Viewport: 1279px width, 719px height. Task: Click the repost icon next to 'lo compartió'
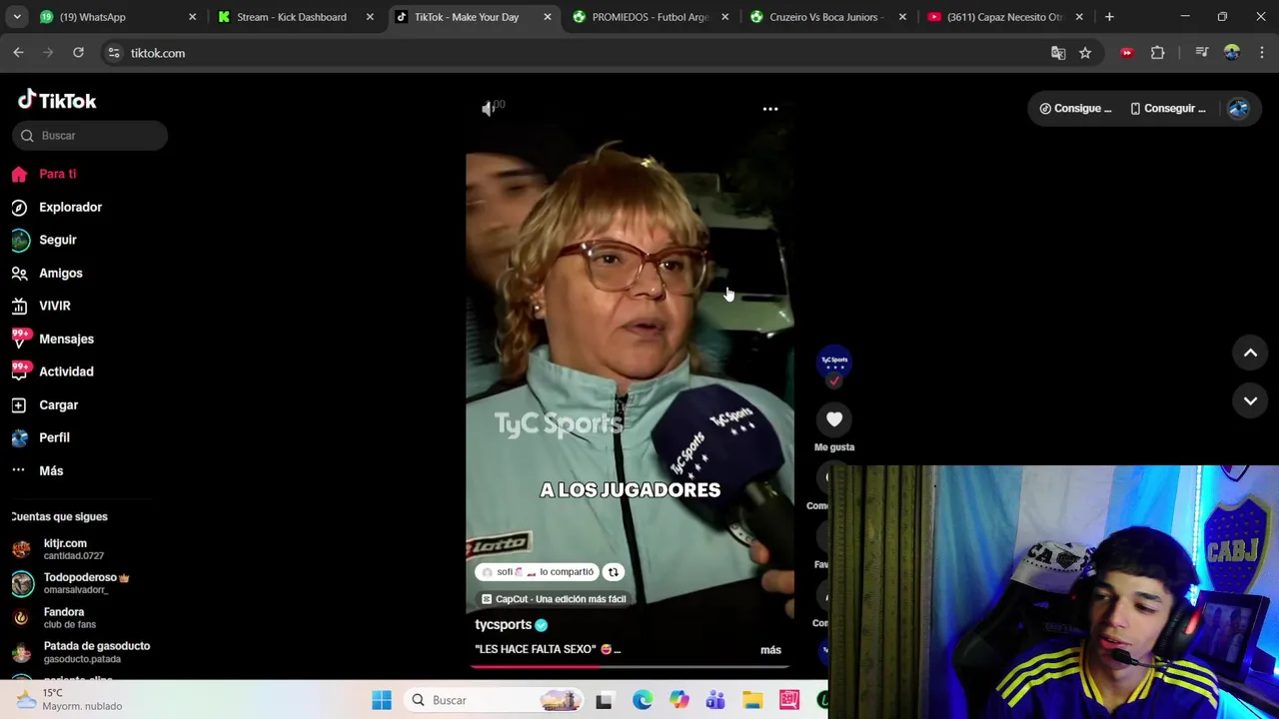(x=614, y=572)
